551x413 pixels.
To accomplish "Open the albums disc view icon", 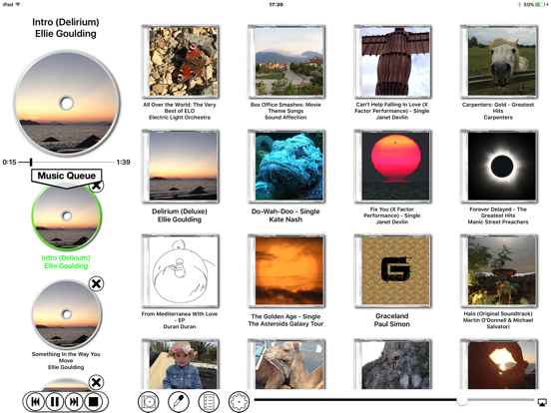I will click(149, 401).
